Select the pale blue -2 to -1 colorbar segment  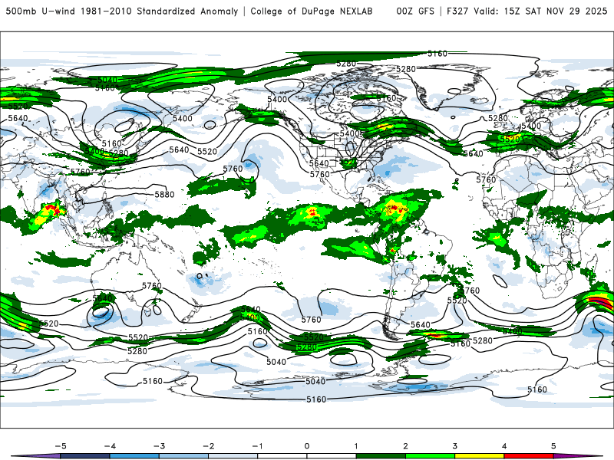coord(233,456)
